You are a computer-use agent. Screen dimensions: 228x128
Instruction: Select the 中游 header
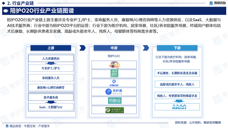[114, 48]
